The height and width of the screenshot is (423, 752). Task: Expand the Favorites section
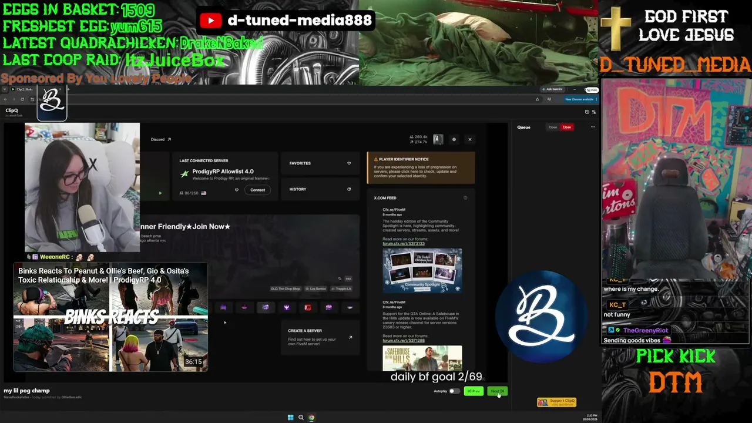[x=320, y=163]
